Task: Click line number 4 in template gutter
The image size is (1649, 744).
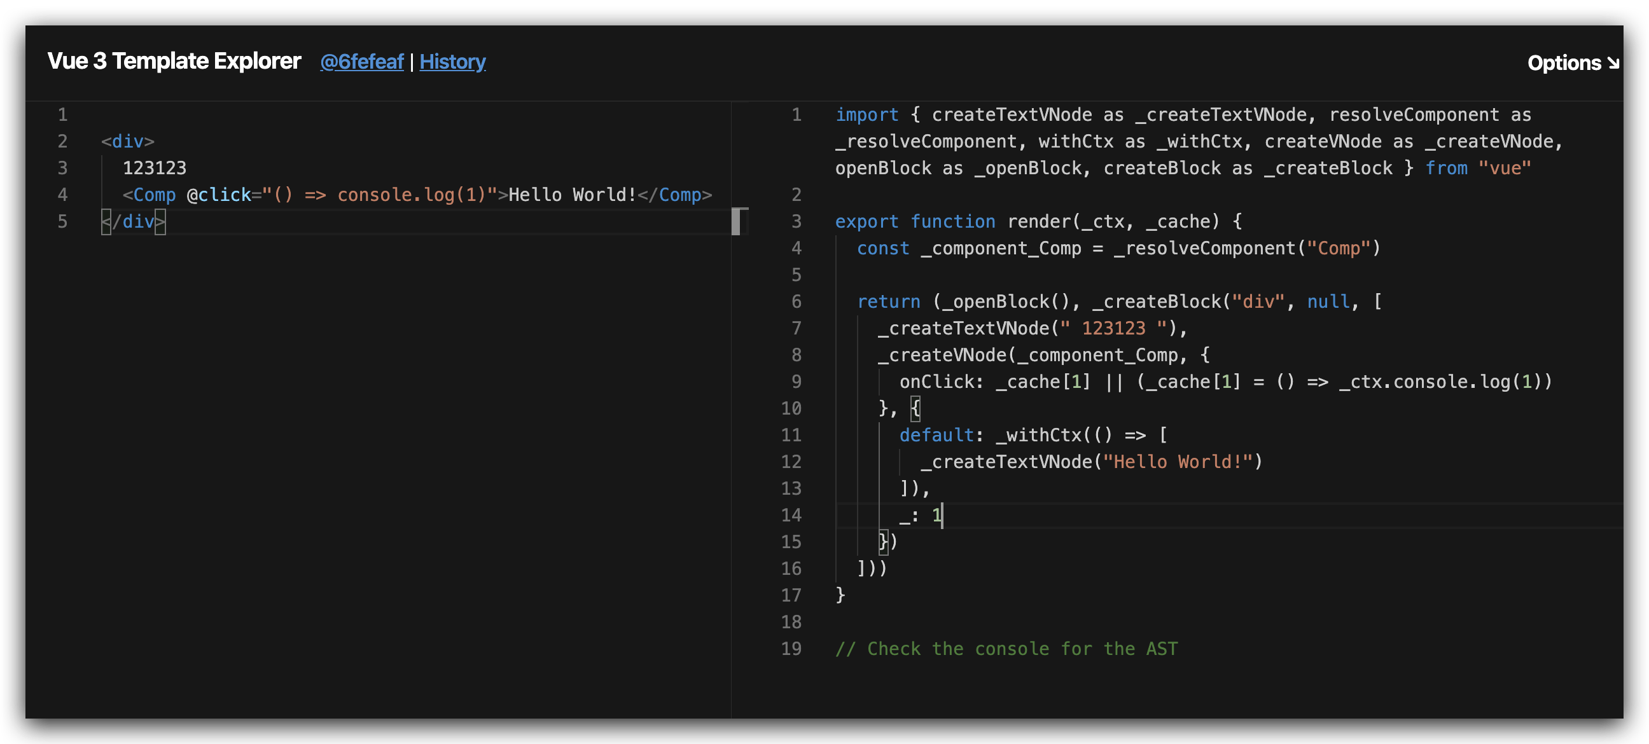Action: click(62, 195)
